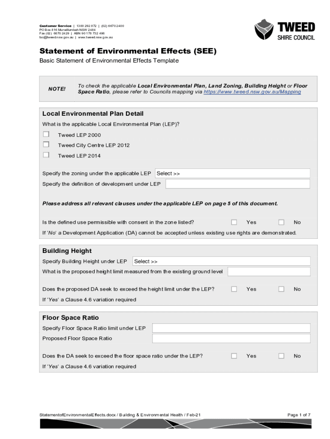Tick No for exceeding height limit
The image size is (330, 439).
coord(281,289)
